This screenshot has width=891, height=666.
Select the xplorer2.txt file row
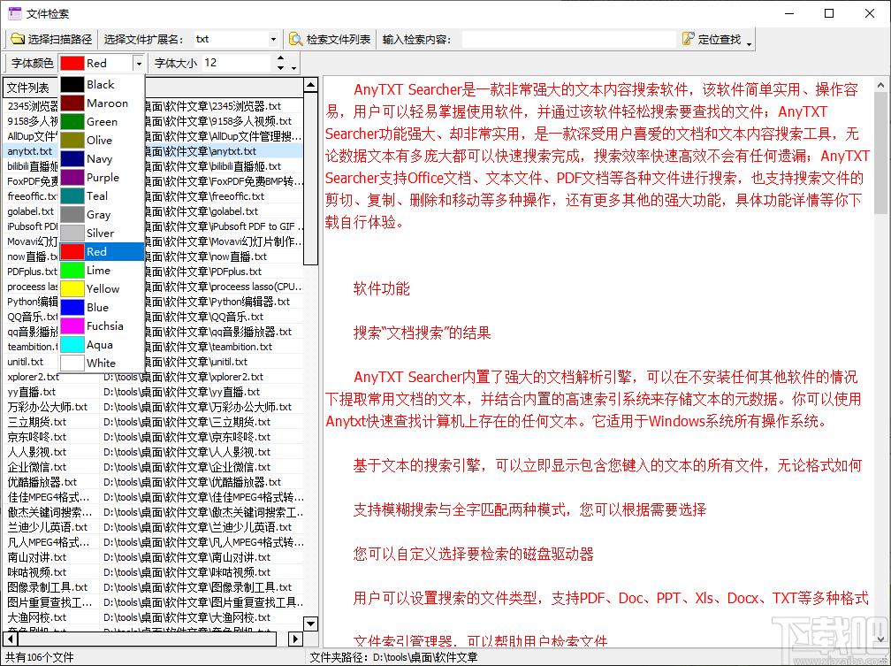(x=154, y=377)
